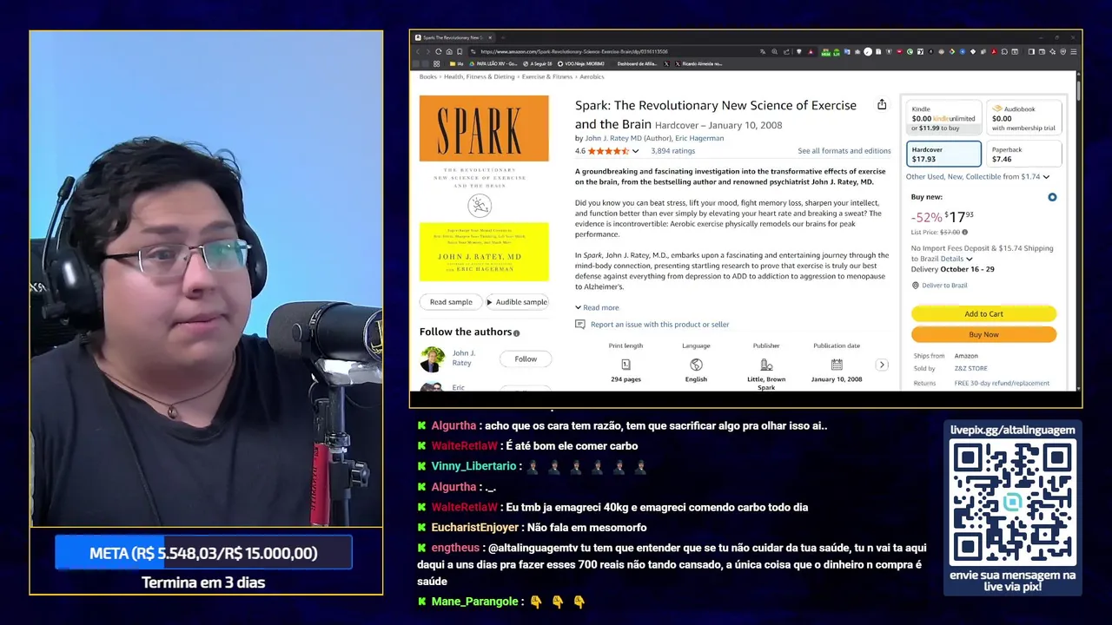Open author link John J. Ratey MD

click(x=615, y=138)
